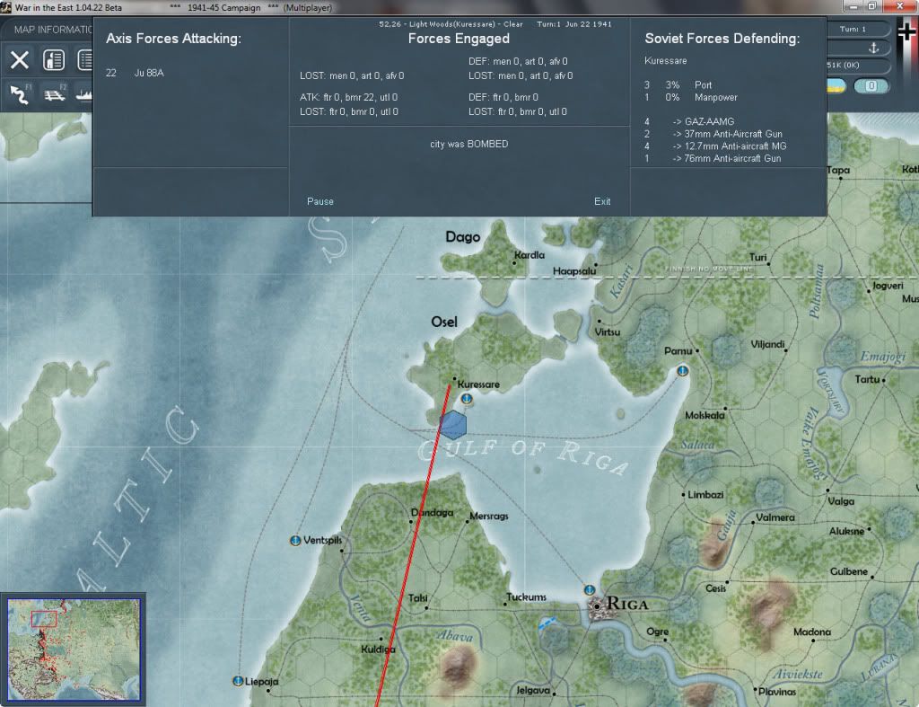Click the '1 0% Manpower' damage row
919x707 pixels.
(x=690, y=97)
